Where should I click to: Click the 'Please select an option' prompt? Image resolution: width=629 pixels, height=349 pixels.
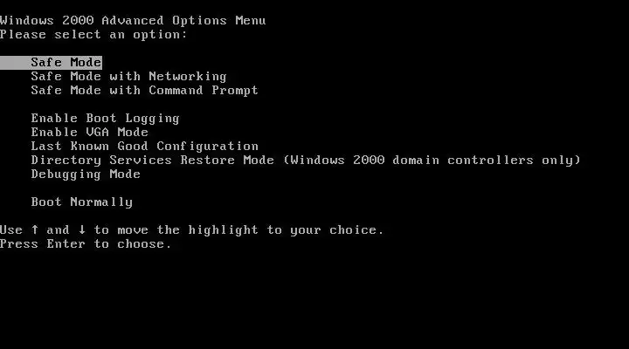[93, 34]
